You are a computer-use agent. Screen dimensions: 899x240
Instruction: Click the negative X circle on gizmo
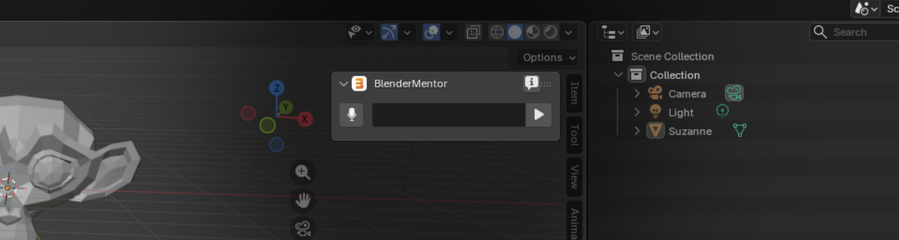pyautogui.click(x=248, y=113)
